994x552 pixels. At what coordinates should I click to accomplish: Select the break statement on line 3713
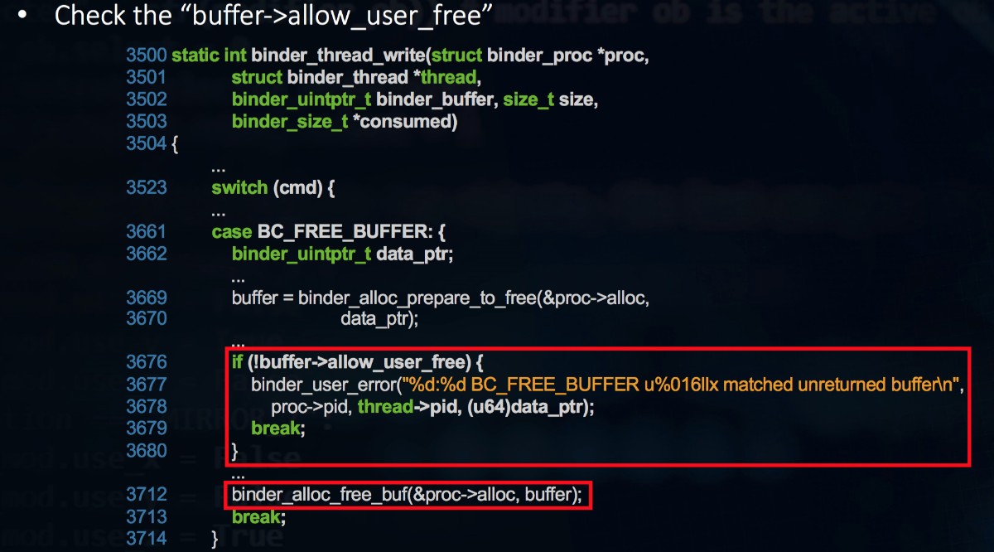click(x=258, y=516)
